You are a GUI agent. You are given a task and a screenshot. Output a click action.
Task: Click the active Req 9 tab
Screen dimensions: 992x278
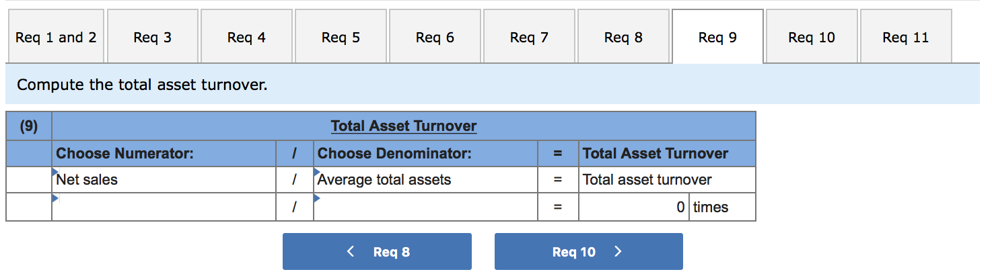pyautogui.click(x=717, y=37)
